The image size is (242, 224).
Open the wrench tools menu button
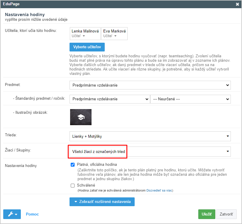12,214
